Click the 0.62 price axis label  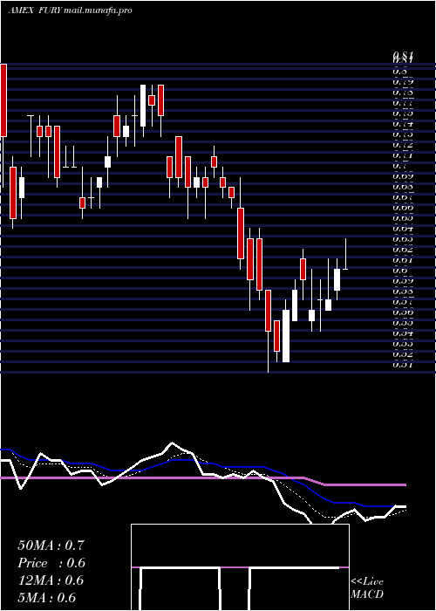click(403, 250)
